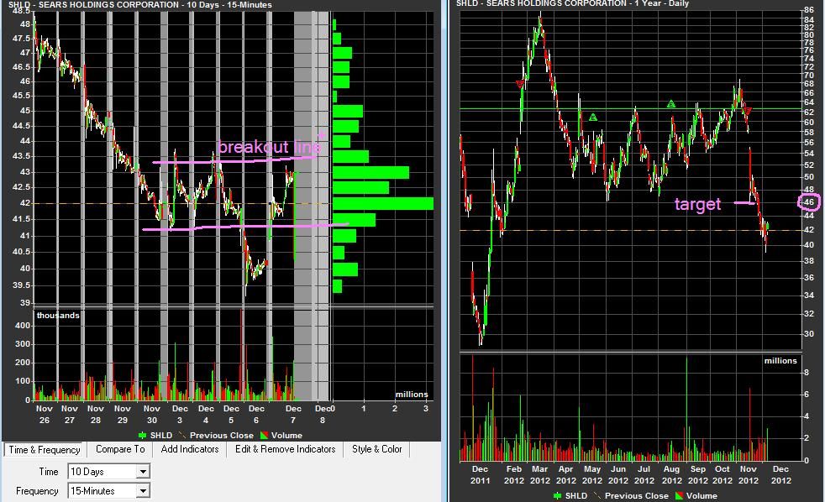Click the green up-triangle marker near May 2012
This screenshot has height=502, width=825.
point(593,118)
